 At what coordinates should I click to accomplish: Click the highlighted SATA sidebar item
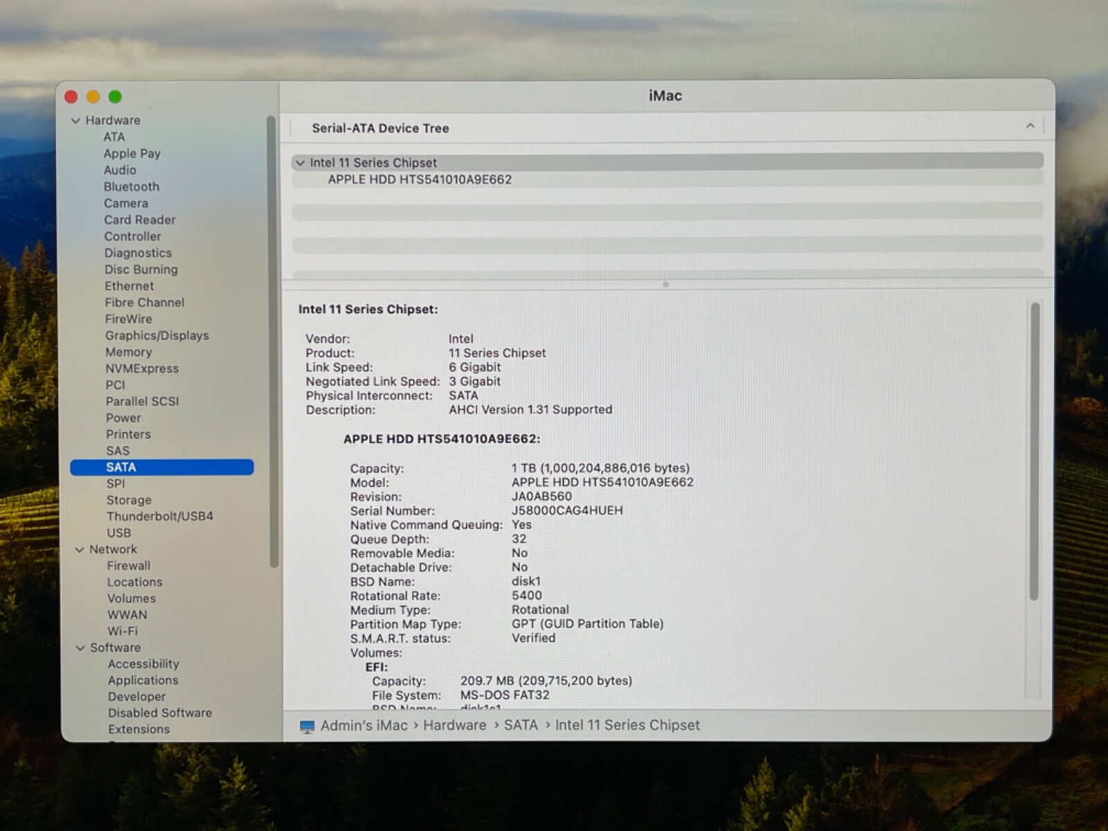162,467
